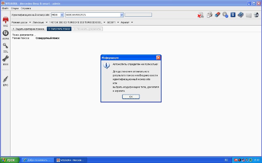262x163 pixels.
Task: Open the Справка menu
Action: coord(26,8)
